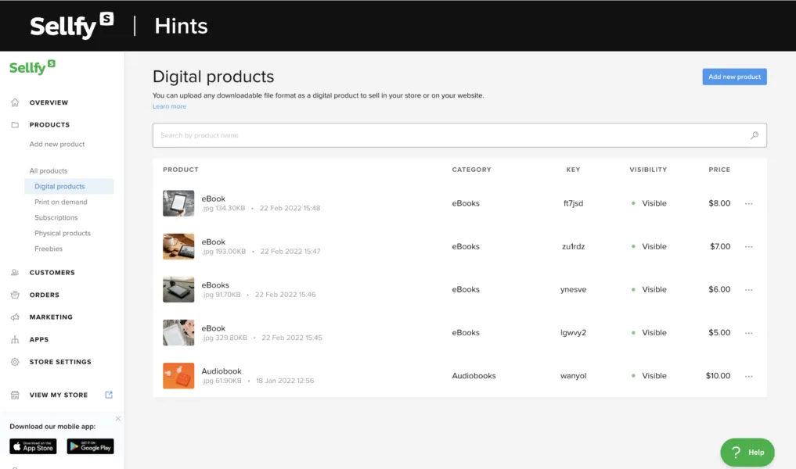Click key zu1rdz
The image size is (796, 469).
tap(573, 246)
